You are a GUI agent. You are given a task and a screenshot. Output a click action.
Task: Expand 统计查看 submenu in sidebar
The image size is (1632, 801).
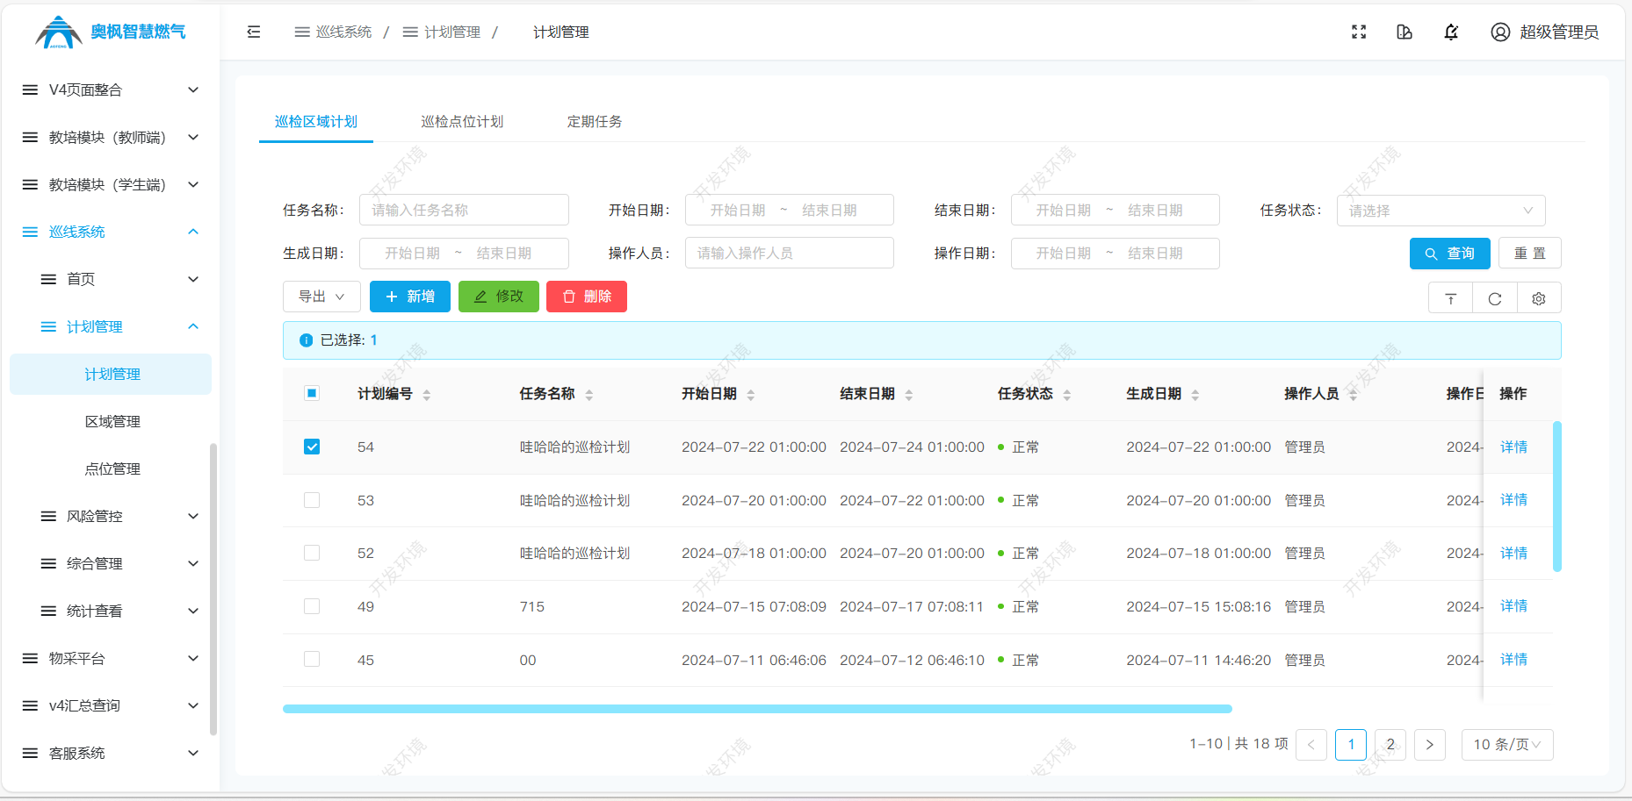(110, 611)
